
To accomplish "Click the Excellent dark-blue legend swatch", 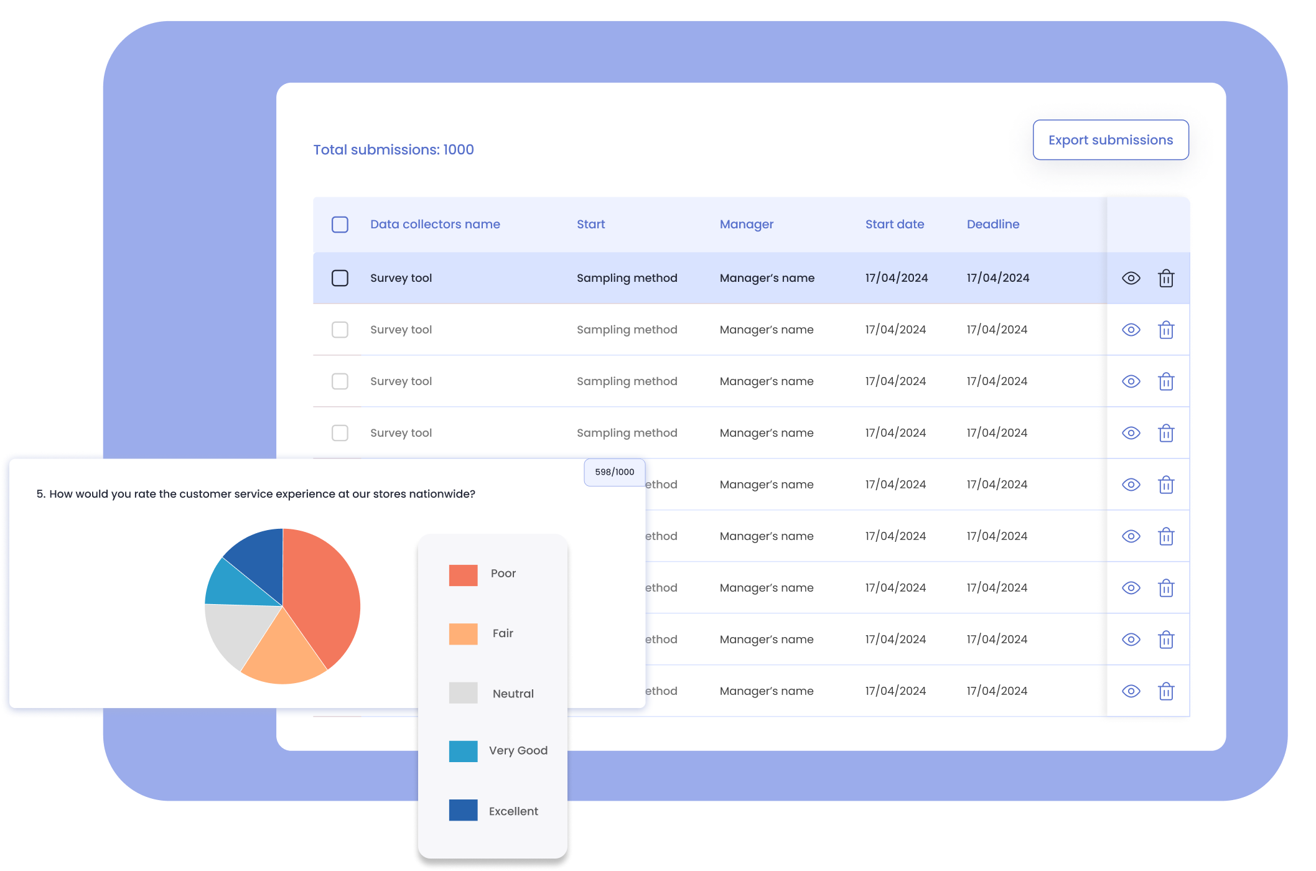I will 463,810.
